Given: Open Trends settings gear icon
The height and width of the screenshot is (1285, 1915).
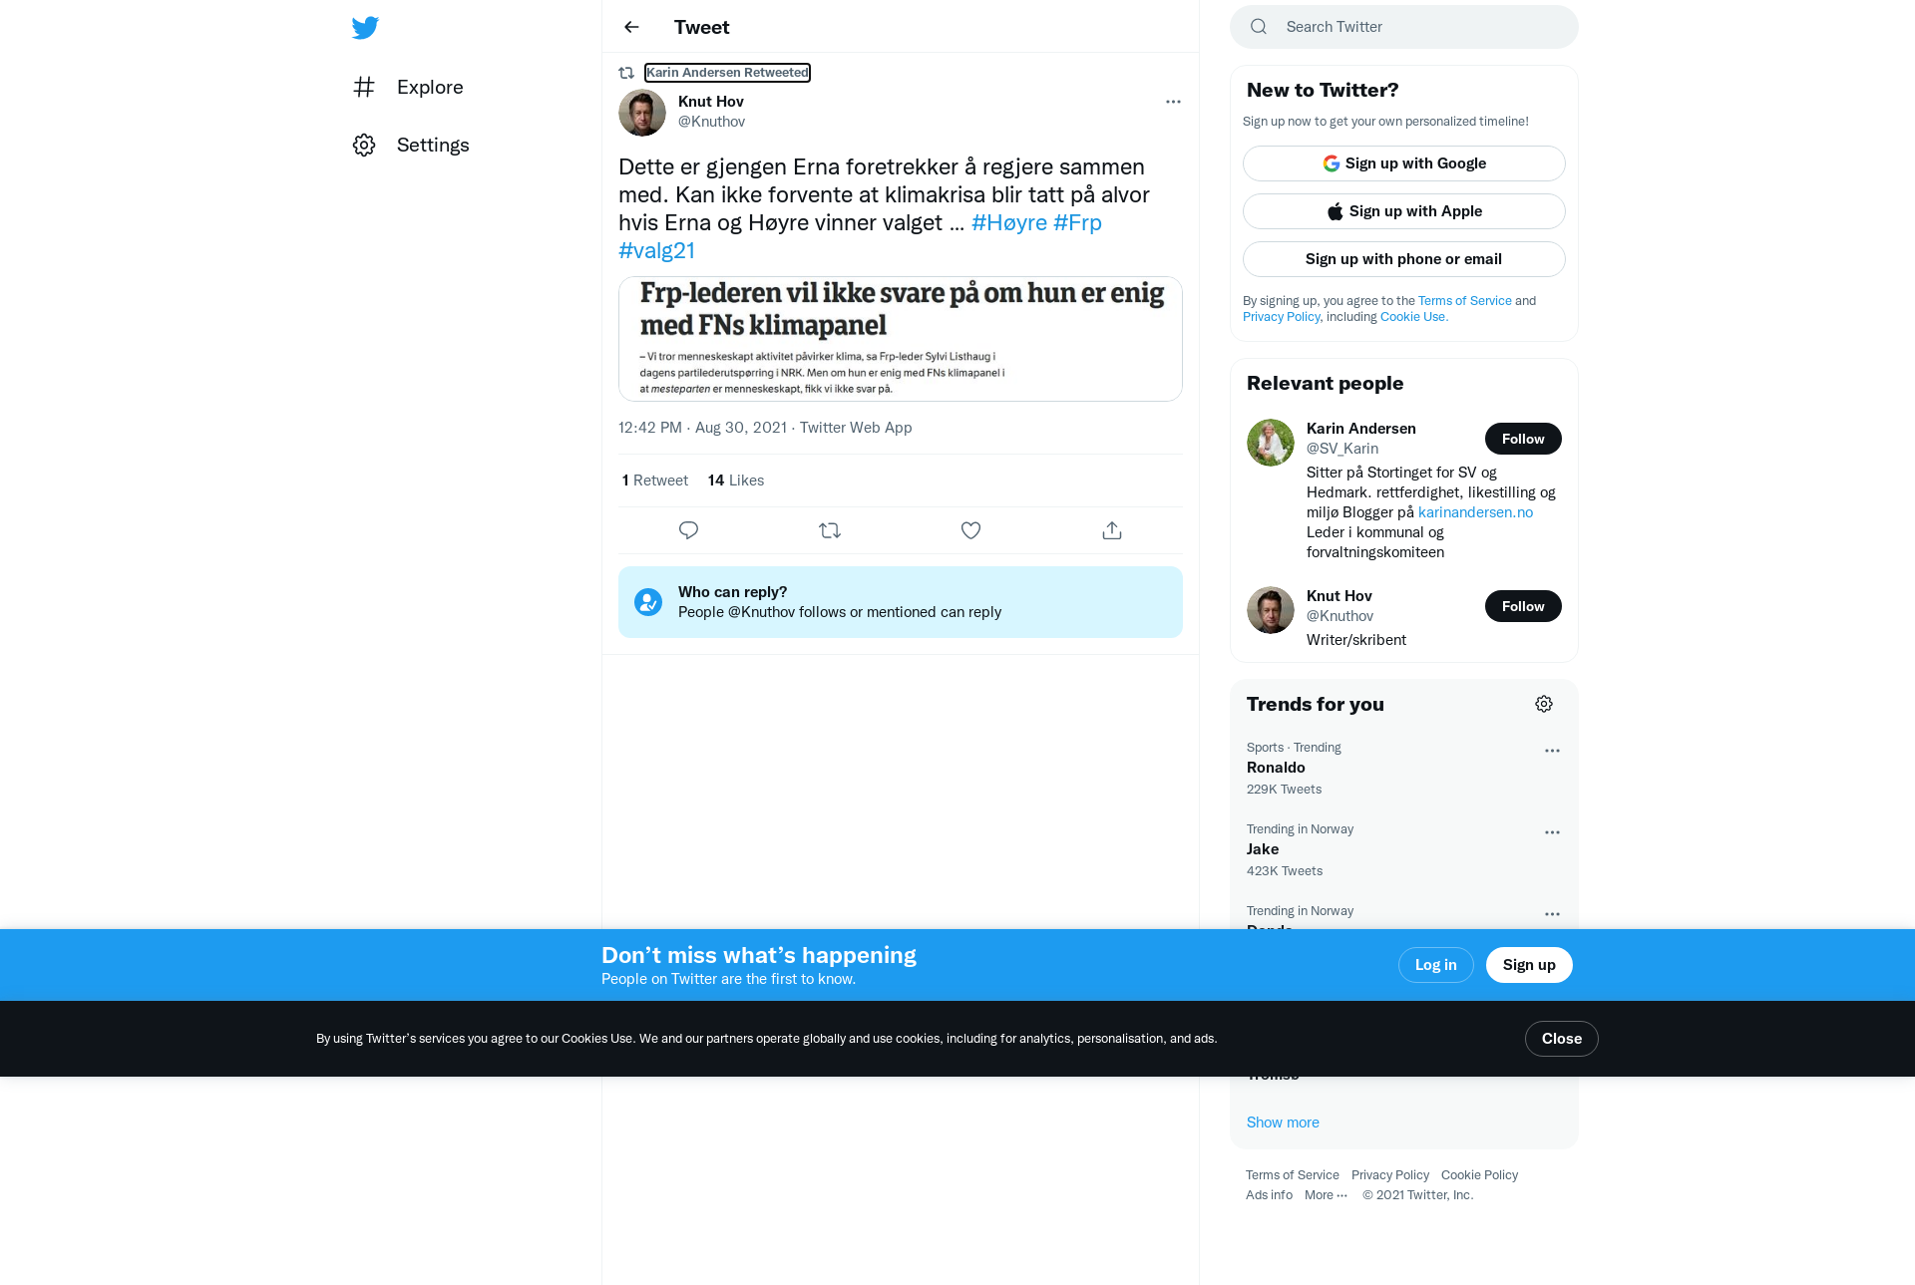Looking at the screenshot, I should click(1544, 704).
